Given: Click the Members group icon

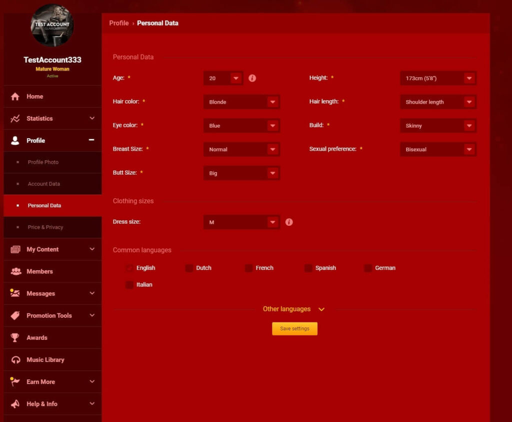Looking at the screenshot, I should tap(15, 271).
